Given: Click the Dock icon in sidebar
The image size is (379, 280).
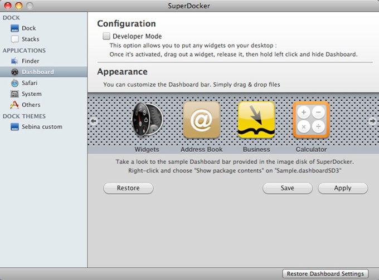Looking at the screenshot, I should pos(14,28).
